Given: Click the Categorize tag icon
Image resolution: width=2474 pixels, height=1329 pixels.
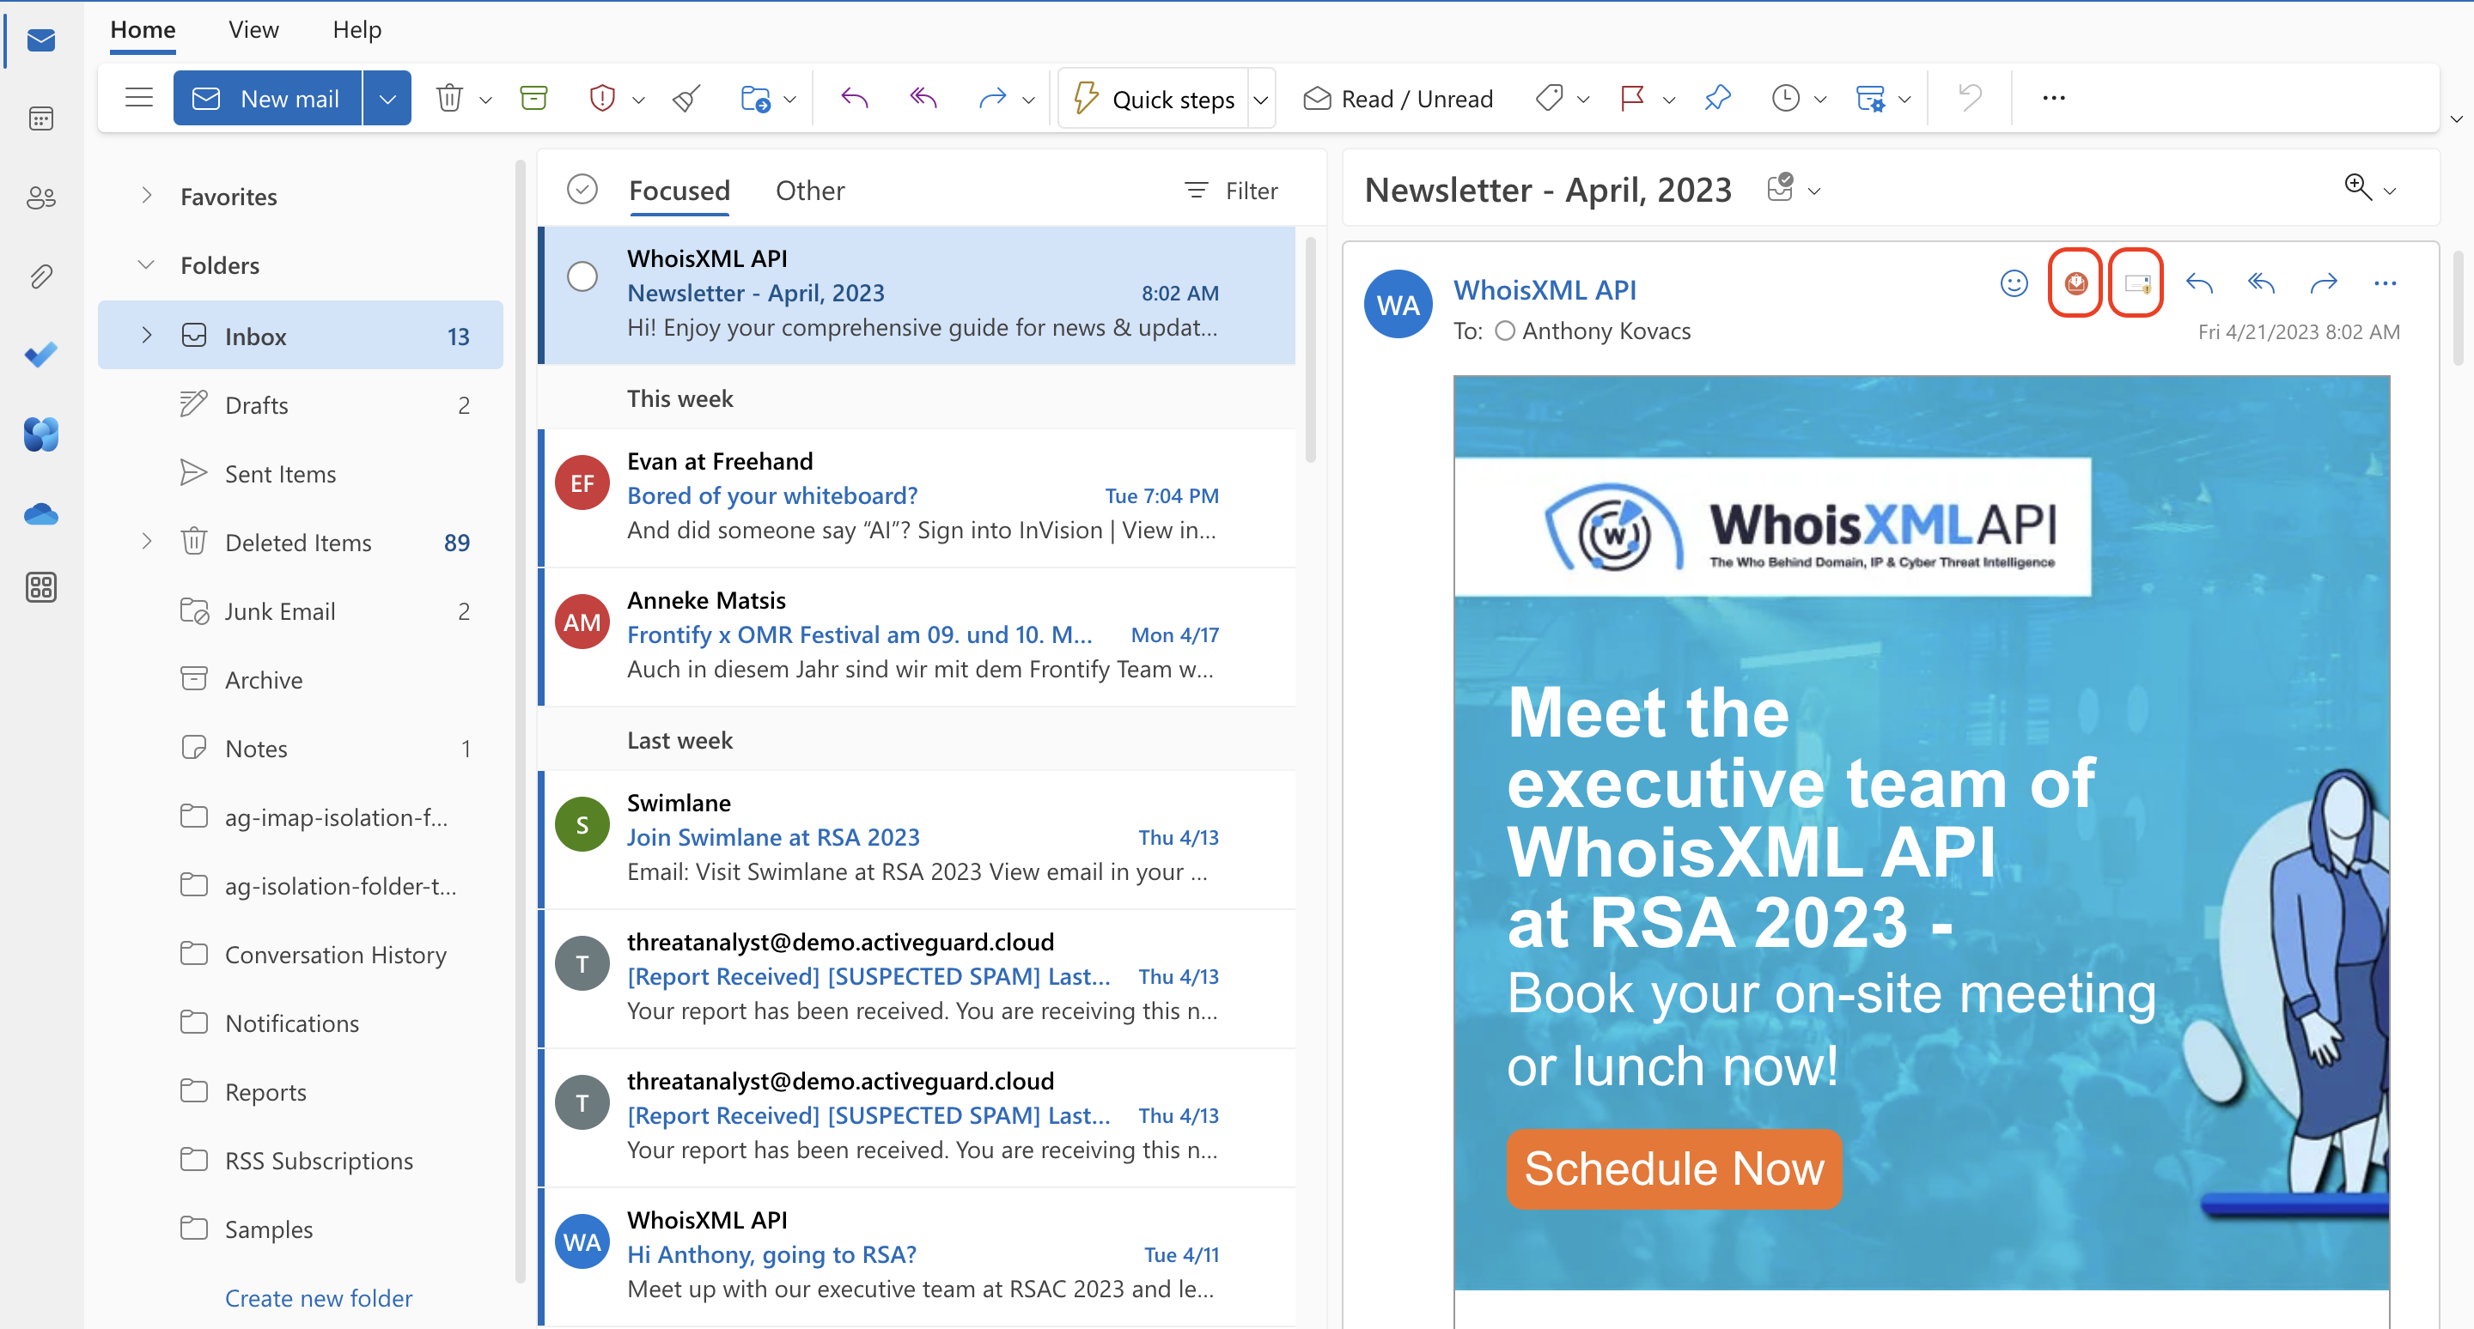Looking at the screenshot, I should [1549, 98].
